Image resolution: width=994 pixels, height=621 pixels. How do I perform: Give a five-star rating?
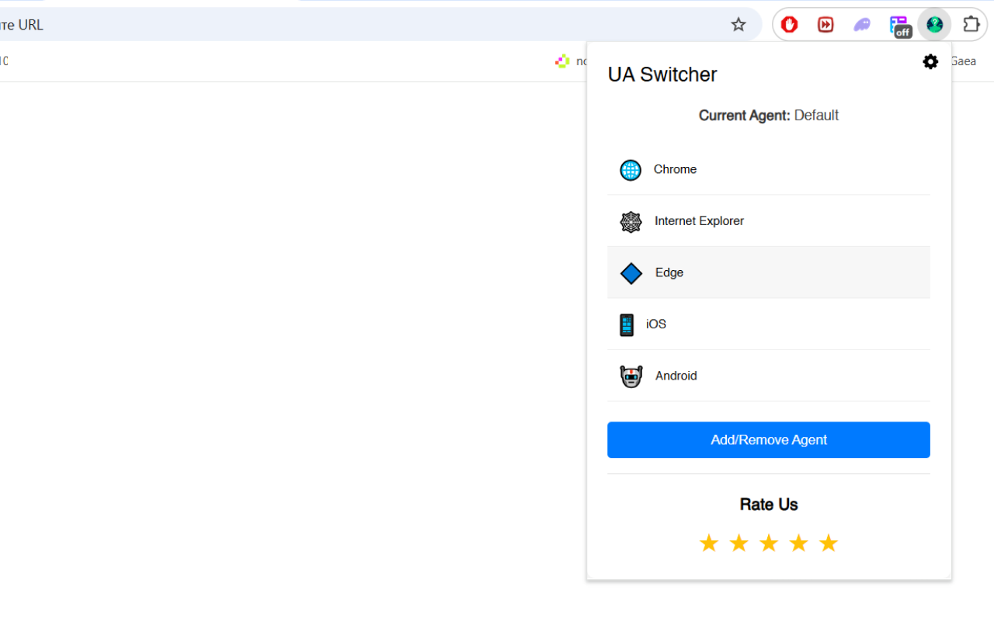point(829,543)
